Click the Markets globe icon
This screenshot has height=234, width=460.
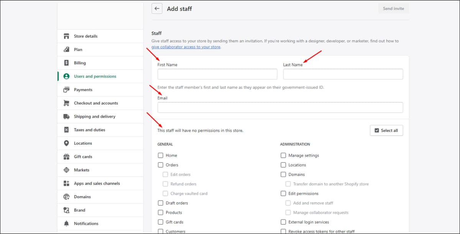(x=66, y=170)
